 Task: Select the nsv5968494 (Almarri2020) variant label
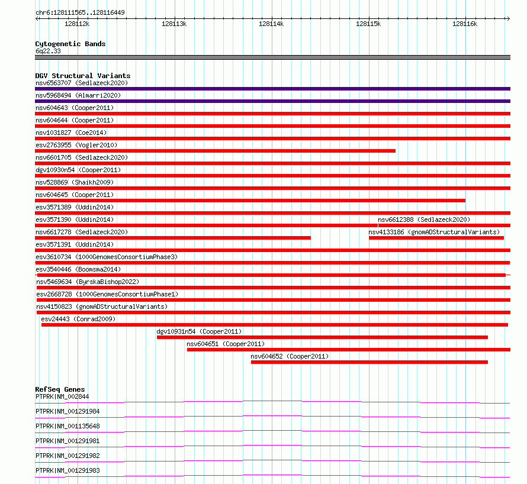click(x=78, y=95)
